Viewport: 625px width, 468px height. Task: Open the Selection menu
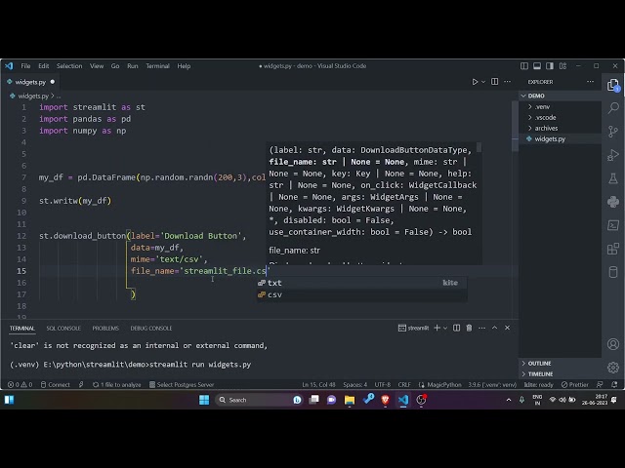coord(69,66)
